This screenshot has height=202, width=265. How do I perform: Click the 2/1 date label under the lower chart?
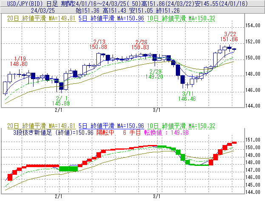(59, 196)
